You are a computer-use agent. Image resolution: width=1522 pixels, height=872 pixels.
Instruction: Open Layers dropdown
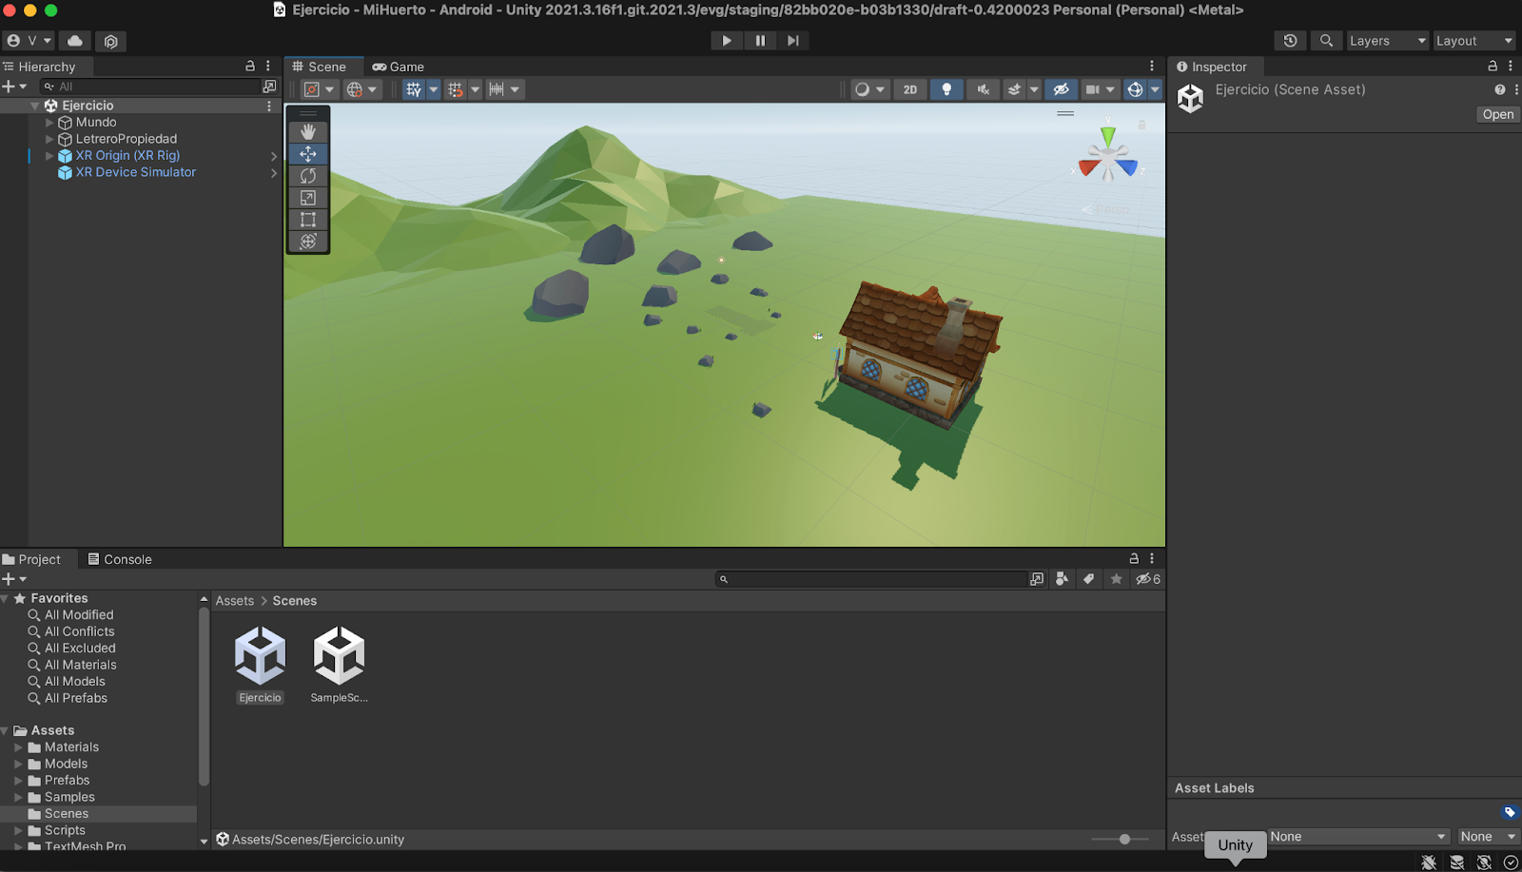tap(1388, 41)
